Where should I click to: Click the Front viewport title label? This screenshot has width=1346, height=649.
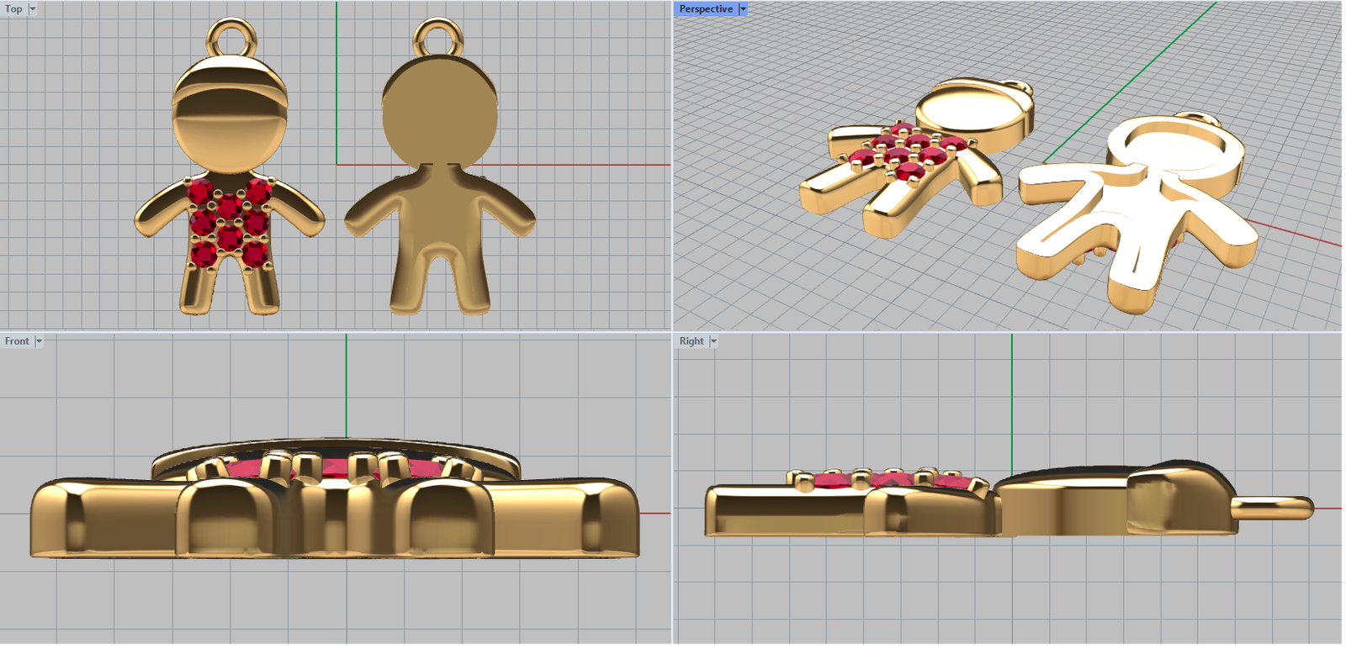(16, 341)
